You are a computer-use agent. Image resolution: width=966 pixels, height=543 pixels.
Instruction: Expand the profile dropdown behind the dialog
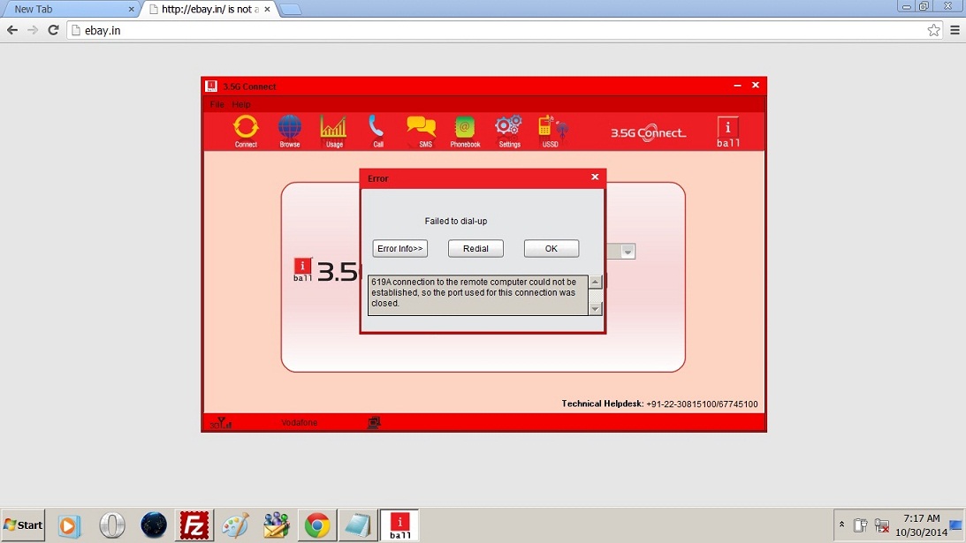(x=628, y=252)
